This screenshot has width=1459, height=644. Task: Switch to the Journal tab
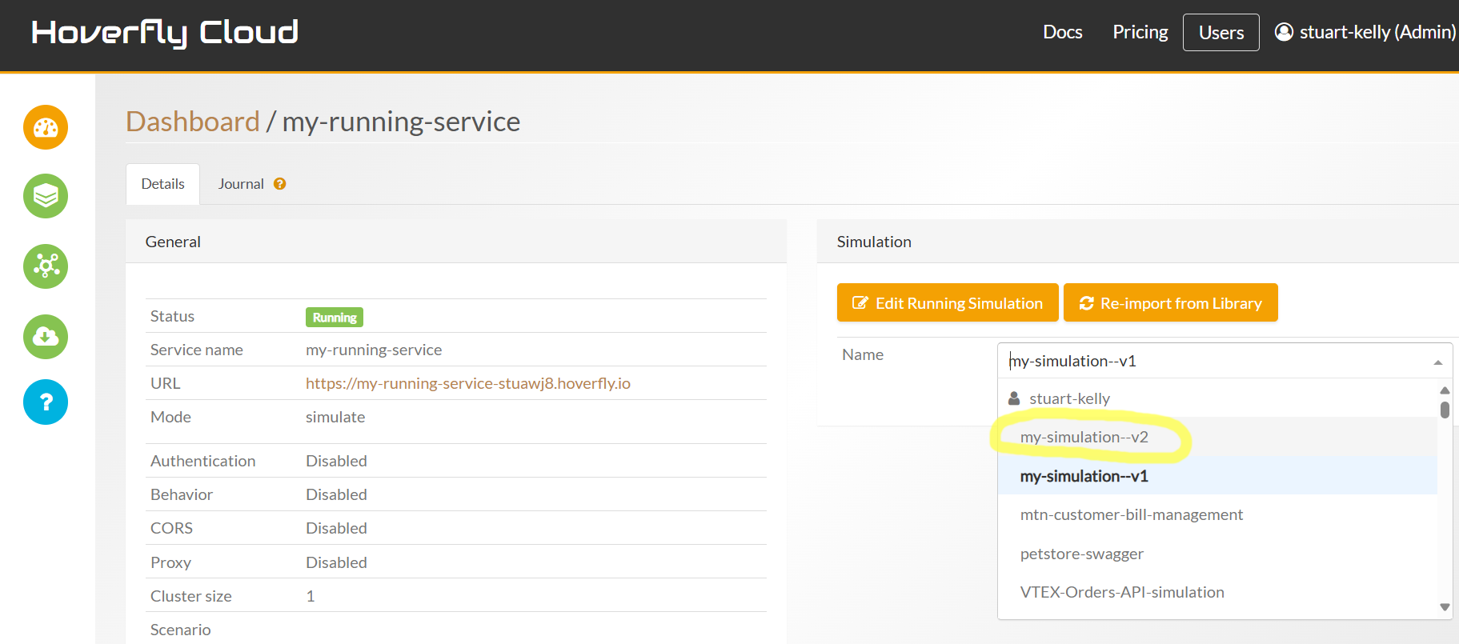(x=241, y=184)
